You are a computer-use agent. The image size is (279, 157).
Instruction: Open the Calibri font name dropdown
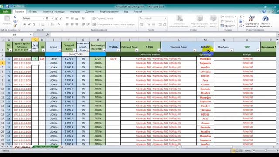click(x=43, y=18)
